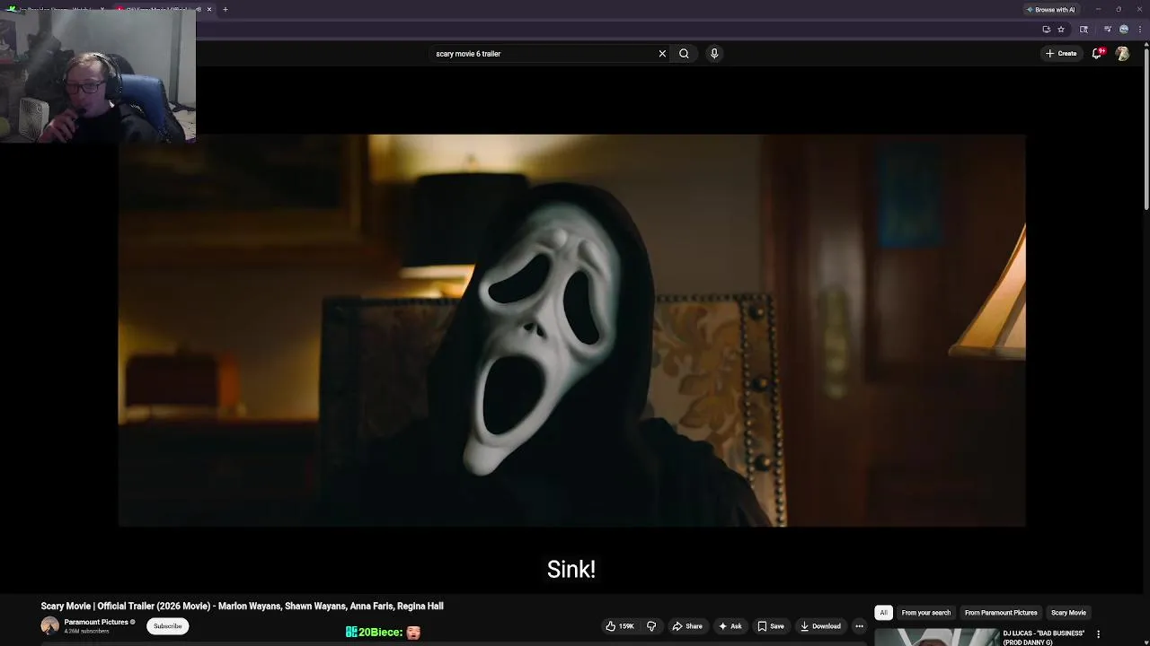Open DJ Lucas Bad Business video thumbnail
Viewport: 1150px width, 646px height.
(937, 637)
